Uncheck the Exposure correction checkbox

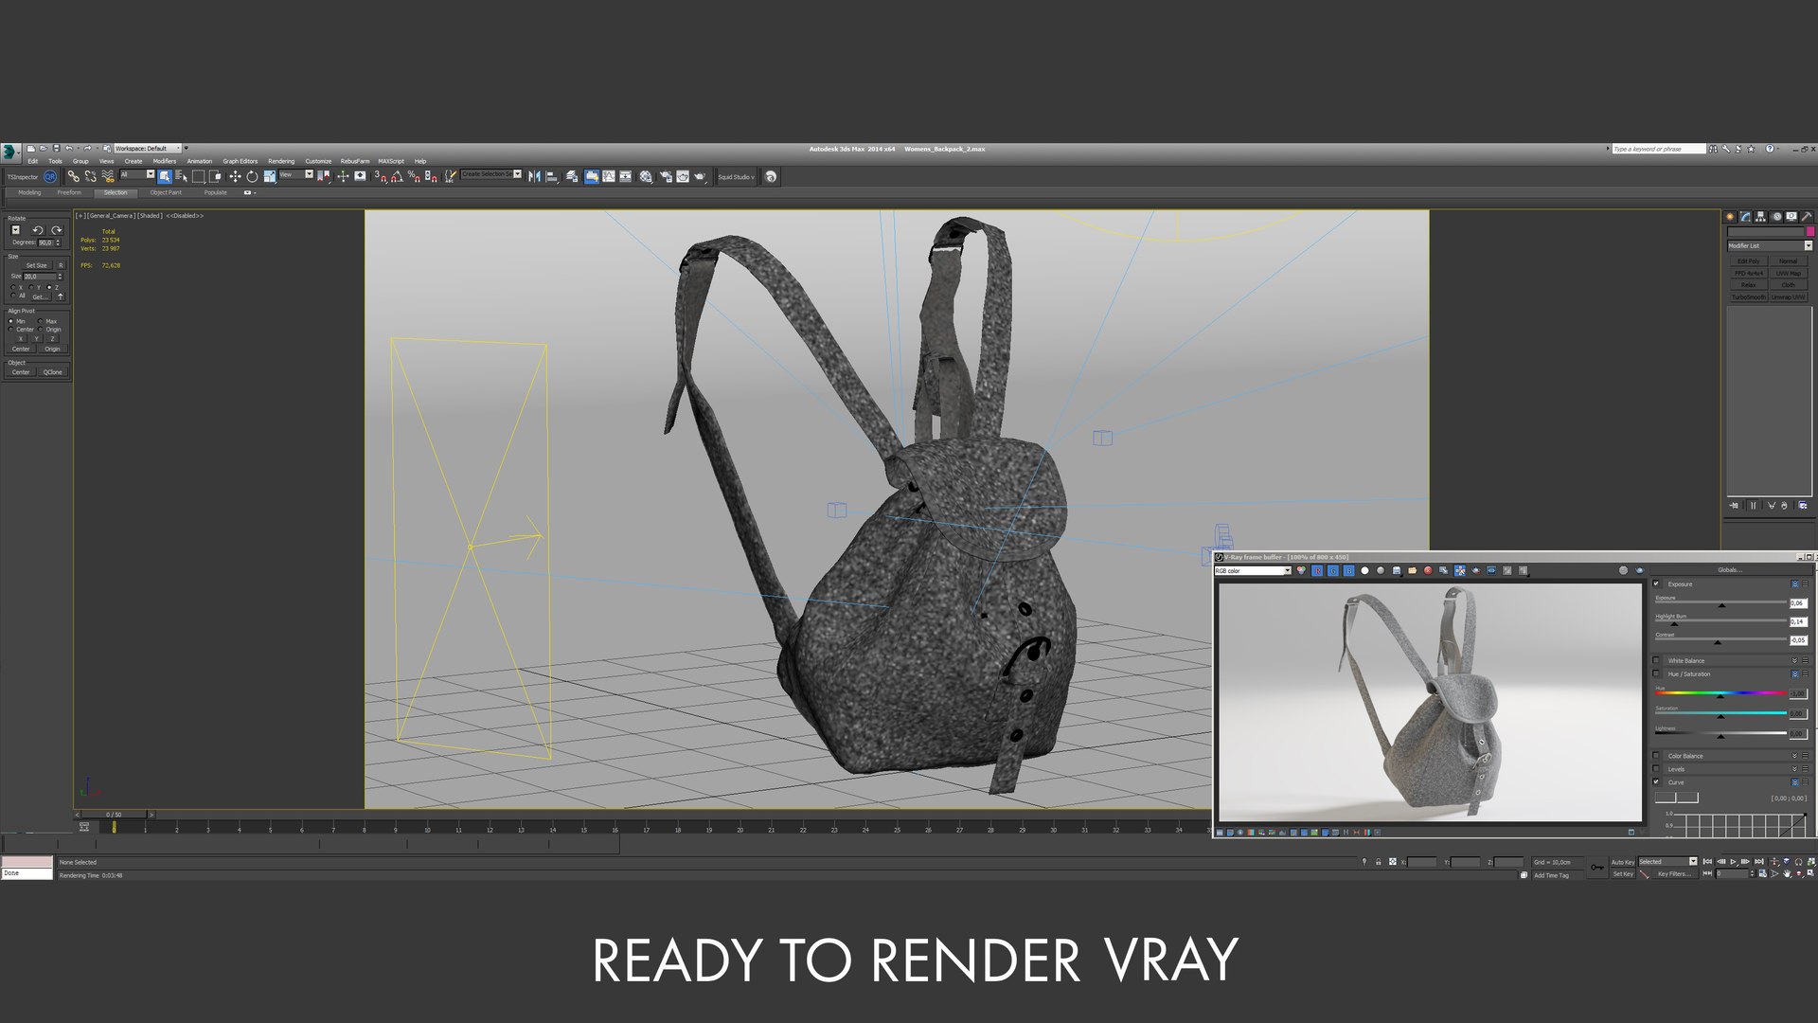(1656, 583)
